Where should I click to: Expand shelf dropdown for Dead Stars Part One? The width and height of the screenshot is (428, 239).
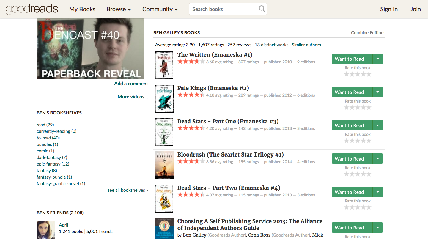pyautogui.click(x=378, y=125)
